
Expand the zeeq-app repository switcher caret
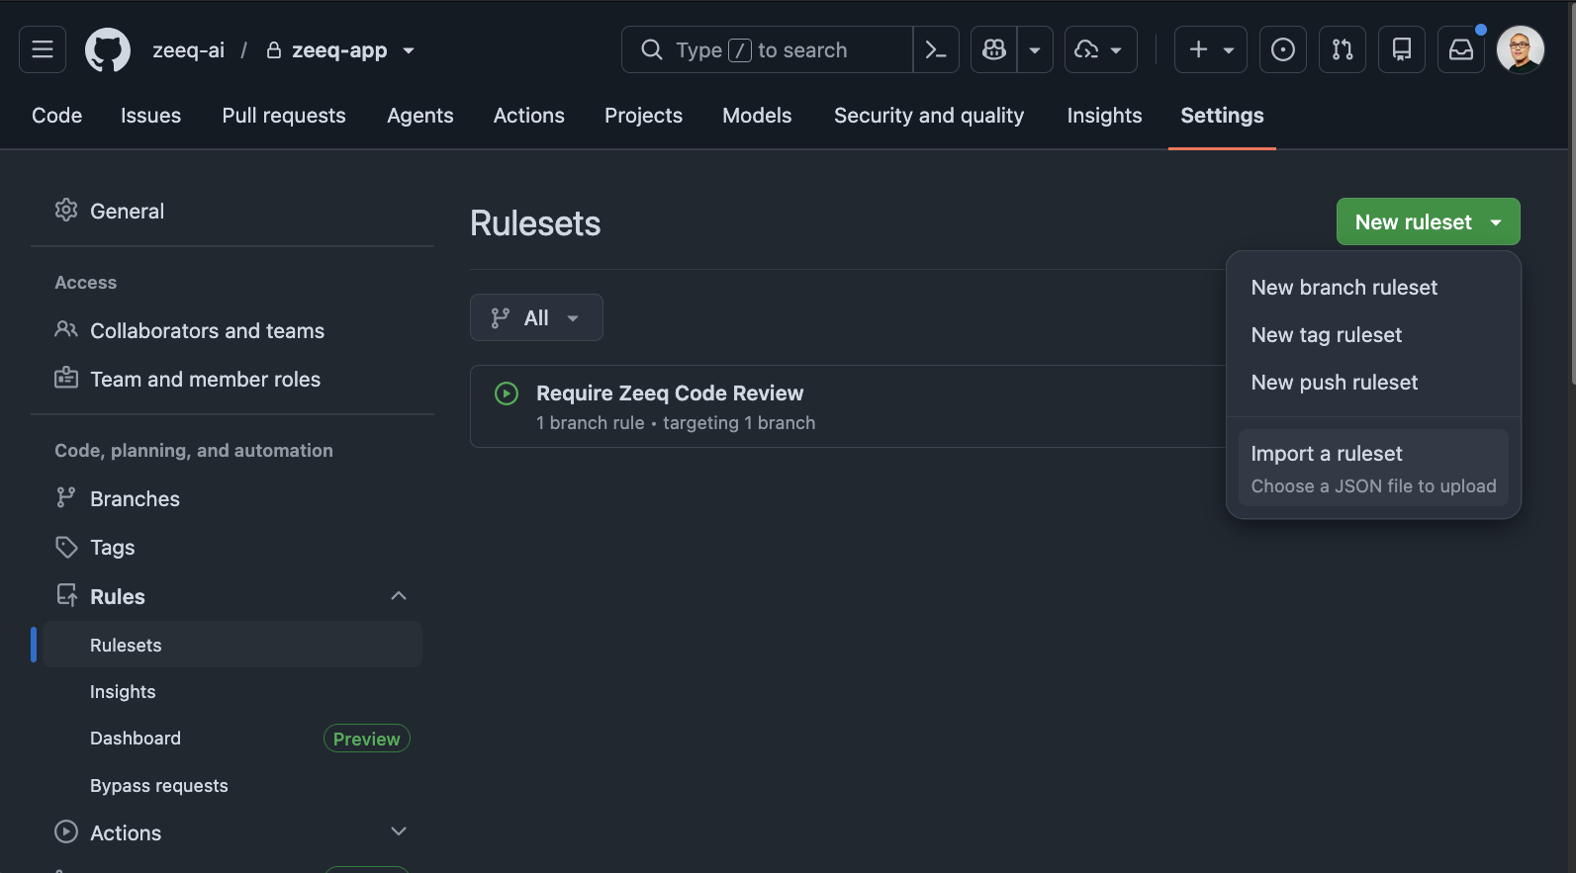[x=409, y=50]
